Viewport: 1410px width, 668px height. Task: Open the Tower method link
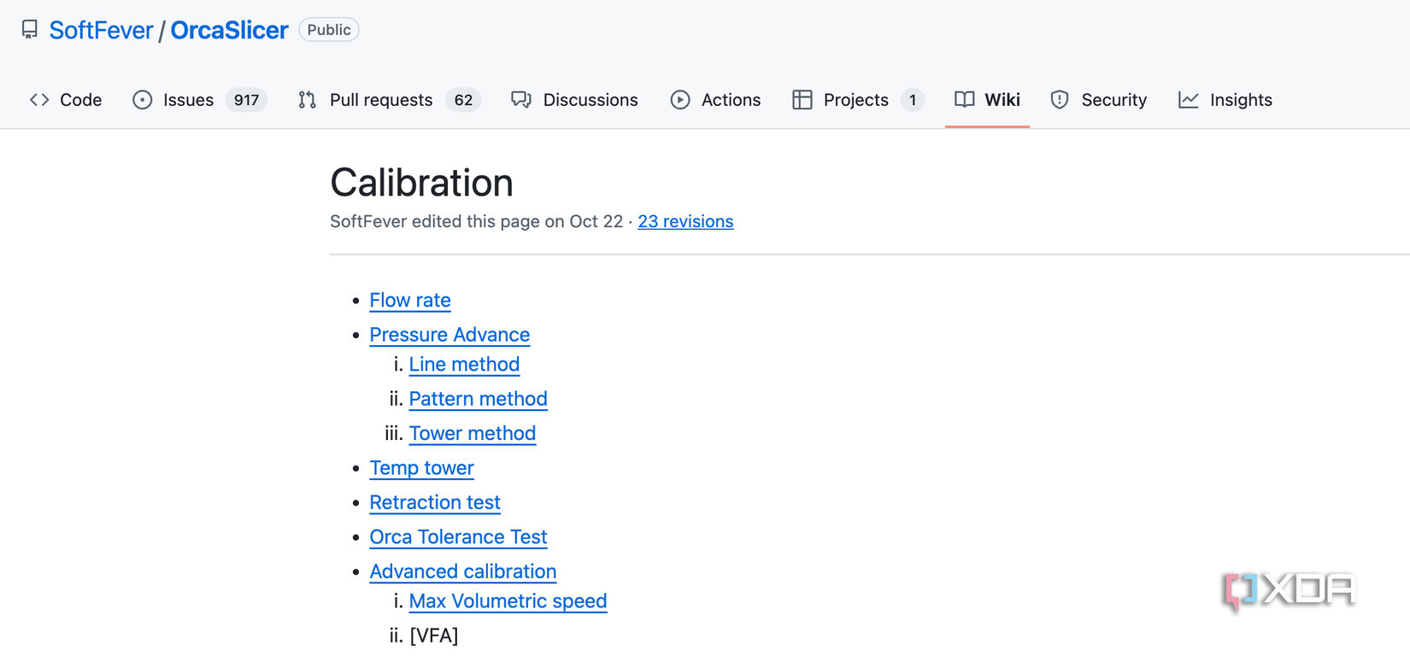(x=473, y=433)
